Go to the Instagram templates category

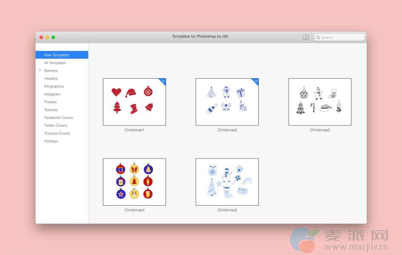point(52,94)
